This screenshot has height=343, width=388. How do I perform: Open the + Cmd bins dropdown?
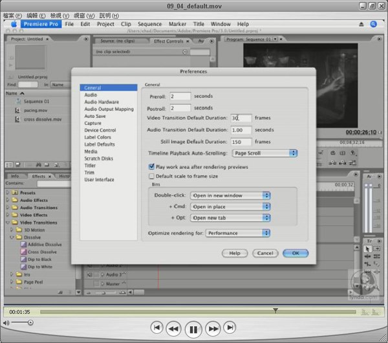230,206
